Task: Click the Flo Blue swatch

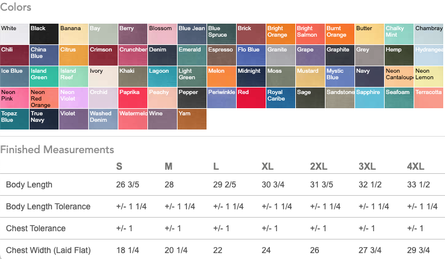Action: 251,55
